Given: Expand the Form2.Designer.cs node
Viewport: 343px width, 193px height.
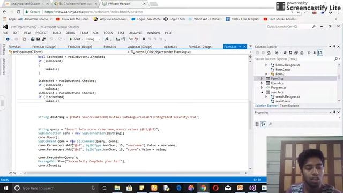Looking at the screenshot, I should 266,65.
